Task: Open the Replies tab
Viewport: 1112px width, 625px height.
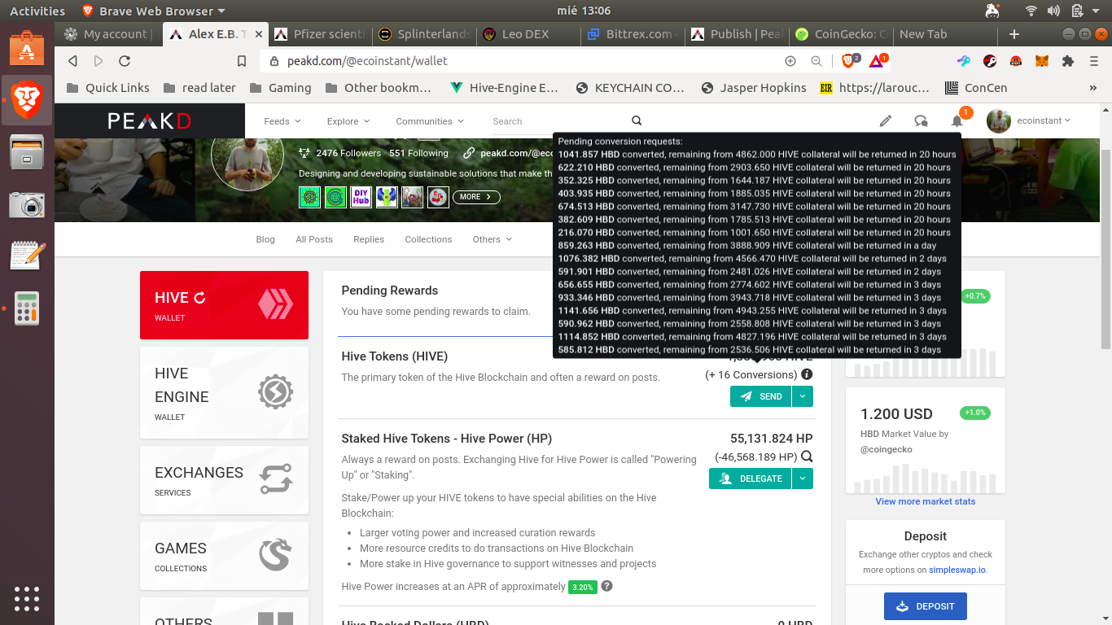Action: tap(369, 239)
